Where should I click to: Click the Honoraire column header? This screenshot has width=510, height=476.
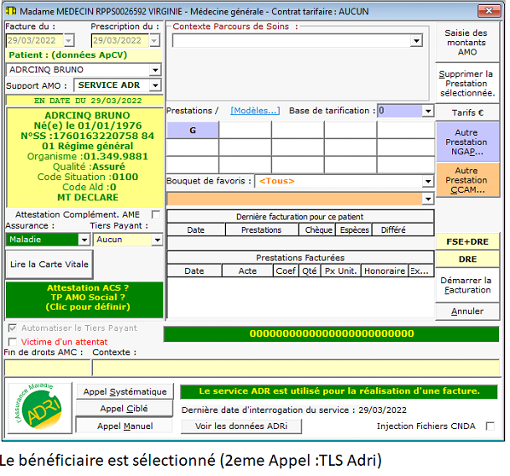pyautogui.click(x=385, y=270)
